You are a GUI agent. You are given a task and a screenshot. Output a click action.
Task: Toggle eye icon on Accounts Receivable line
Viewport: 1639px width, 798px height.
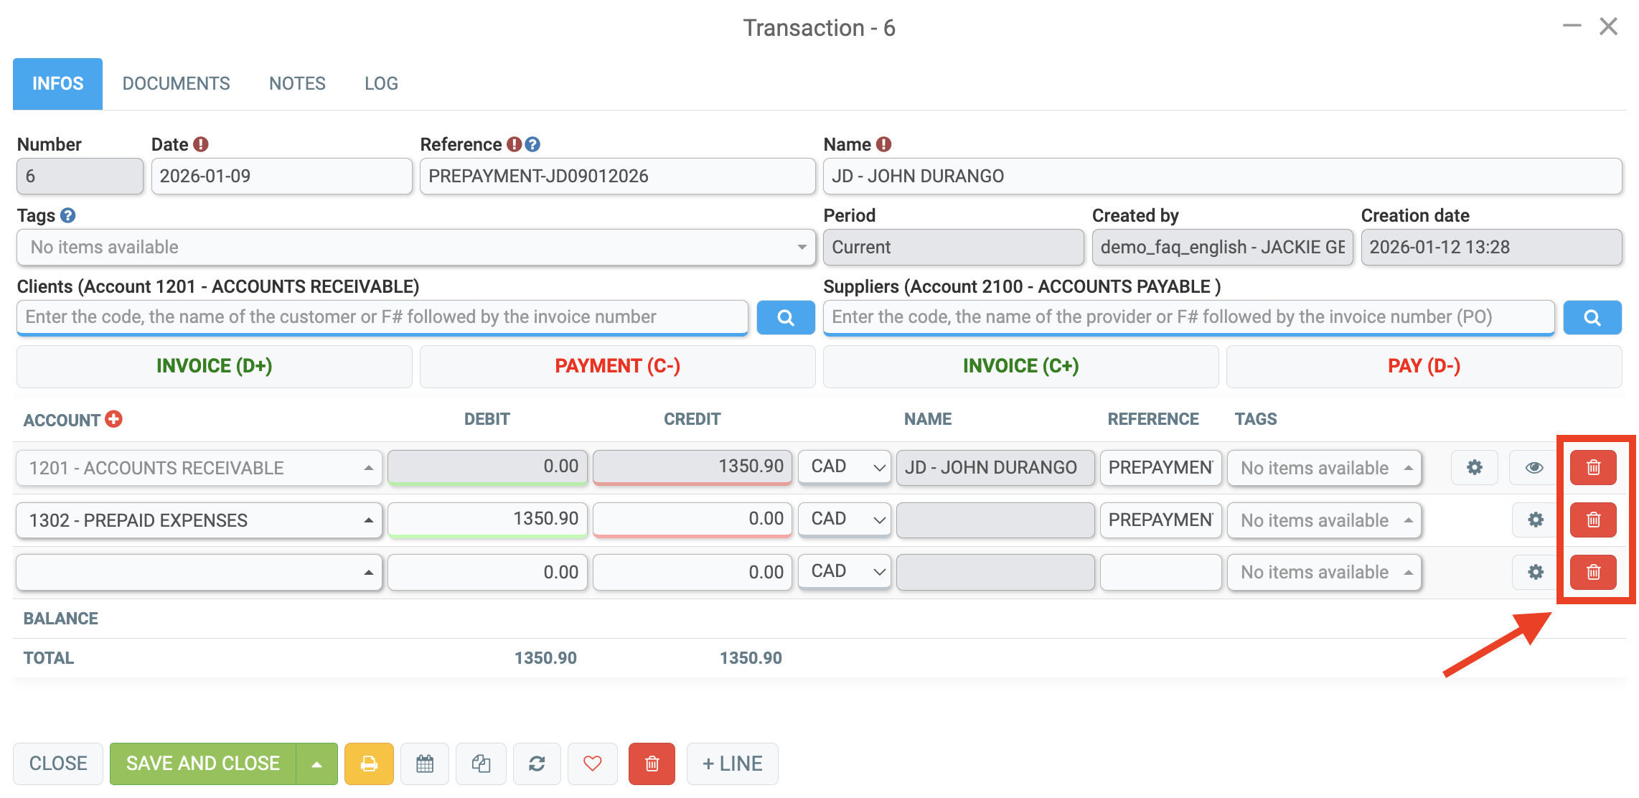1534,467
